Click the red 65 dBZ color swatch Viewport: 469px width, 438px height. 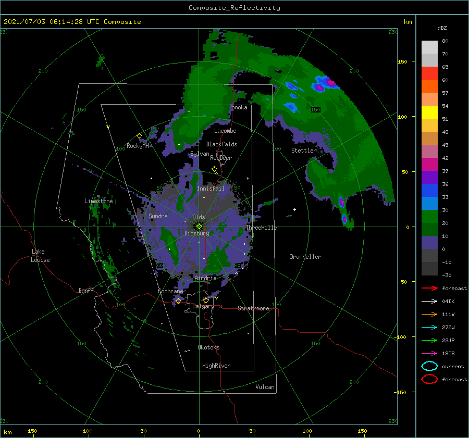pyautogui.click(x=429, y=73)
